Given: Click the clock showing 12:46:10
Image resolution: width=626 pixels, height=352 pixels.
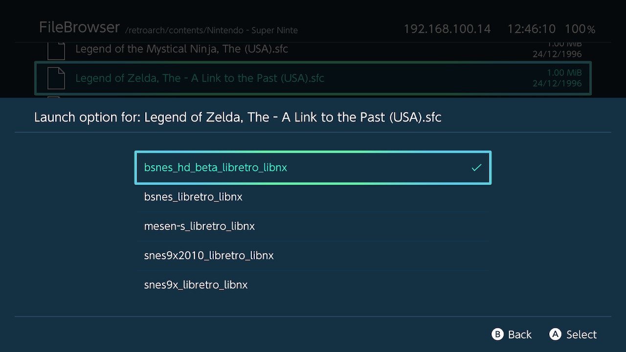Looking at the screenshot, I should (x=531, y=29).
